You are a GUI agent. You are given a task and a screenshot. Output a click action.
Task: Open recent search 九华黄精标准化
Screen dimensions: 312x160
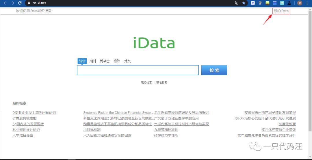(166, 130)
